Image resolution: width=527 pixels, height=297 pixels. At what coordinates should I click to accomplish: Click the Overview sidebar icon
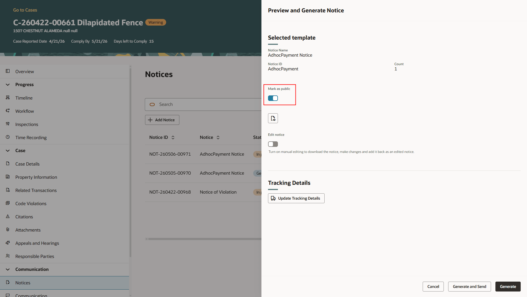pyautogui.click(x=8, y=71)
